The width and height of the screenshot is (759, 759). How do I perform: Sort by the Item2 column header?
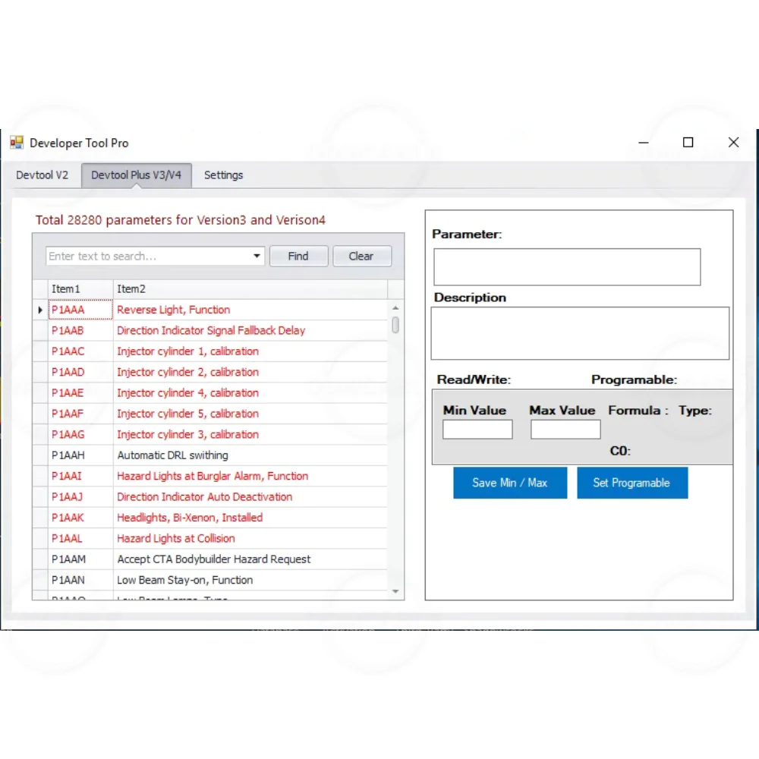pos(250,289)
